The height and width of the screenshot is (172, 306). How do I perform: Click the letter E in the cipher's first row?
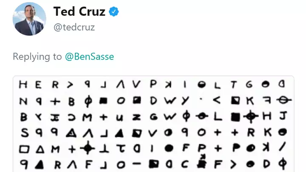click(39, 85)
